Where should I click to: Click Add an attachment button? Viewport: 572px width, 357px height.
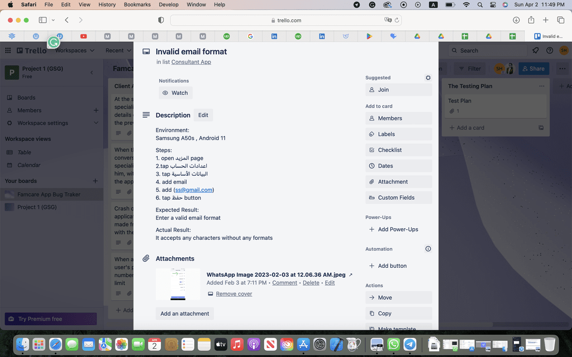[184, 313]
